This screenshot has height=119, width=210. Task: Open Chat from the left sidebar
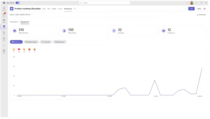4,15
